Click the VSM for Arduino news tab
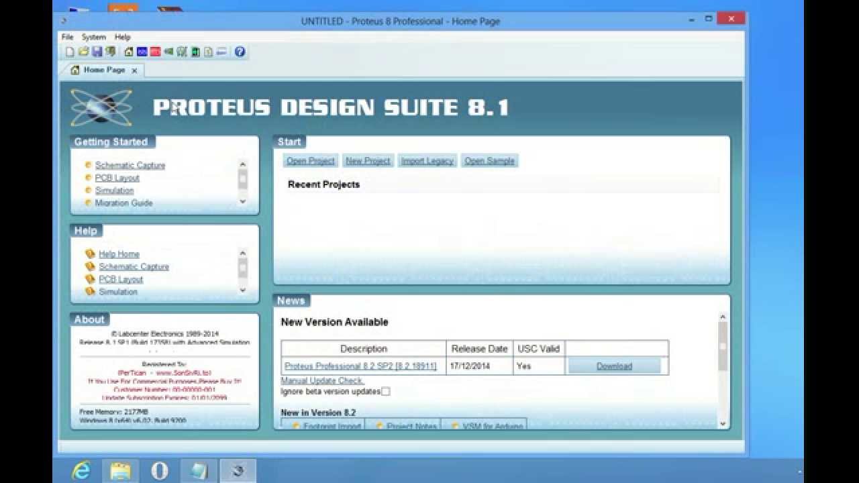859x483 pixels. click(x=485, y=425)
